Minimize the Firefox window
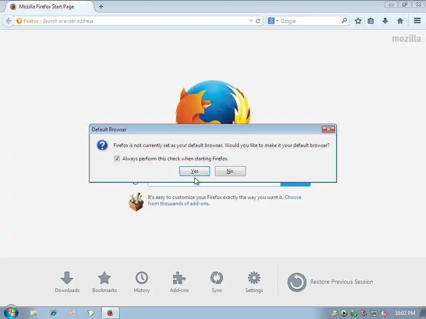This screenshot has height=319, width=426. pyautogui.click(x=391, y=5)
